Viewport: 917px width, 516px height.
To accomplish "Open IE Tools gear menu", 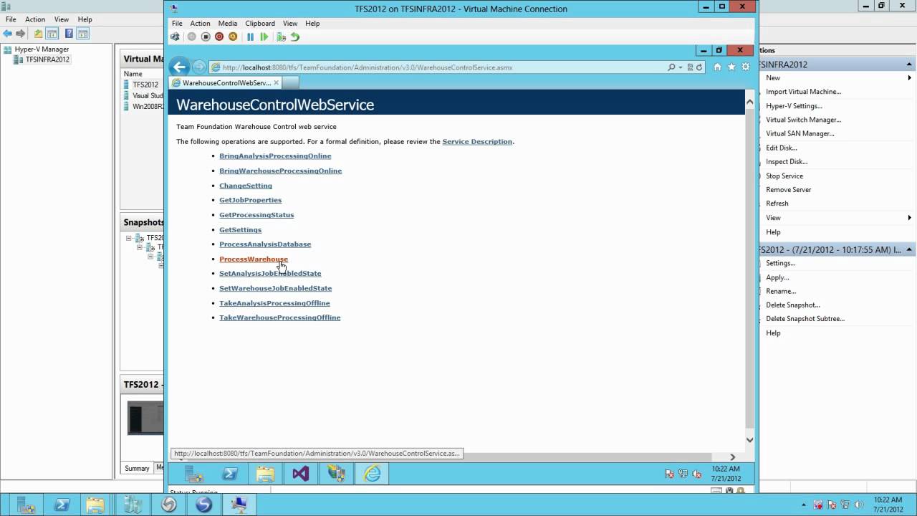I will tap(745, 67).
